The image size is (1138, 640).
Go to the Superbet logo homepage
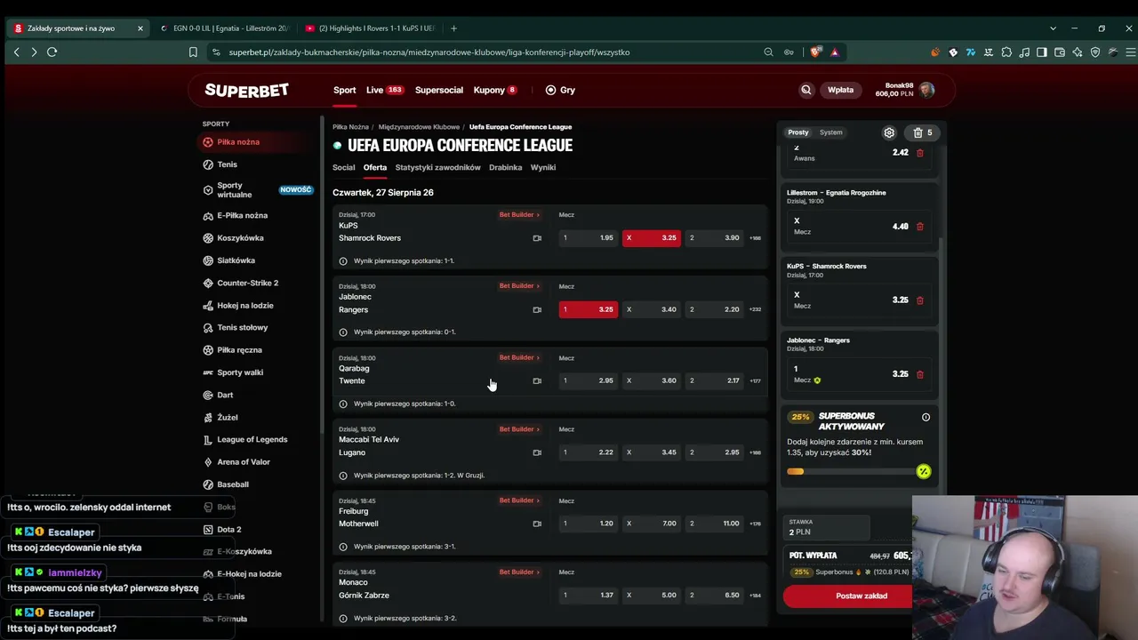[x=246, y=90]
